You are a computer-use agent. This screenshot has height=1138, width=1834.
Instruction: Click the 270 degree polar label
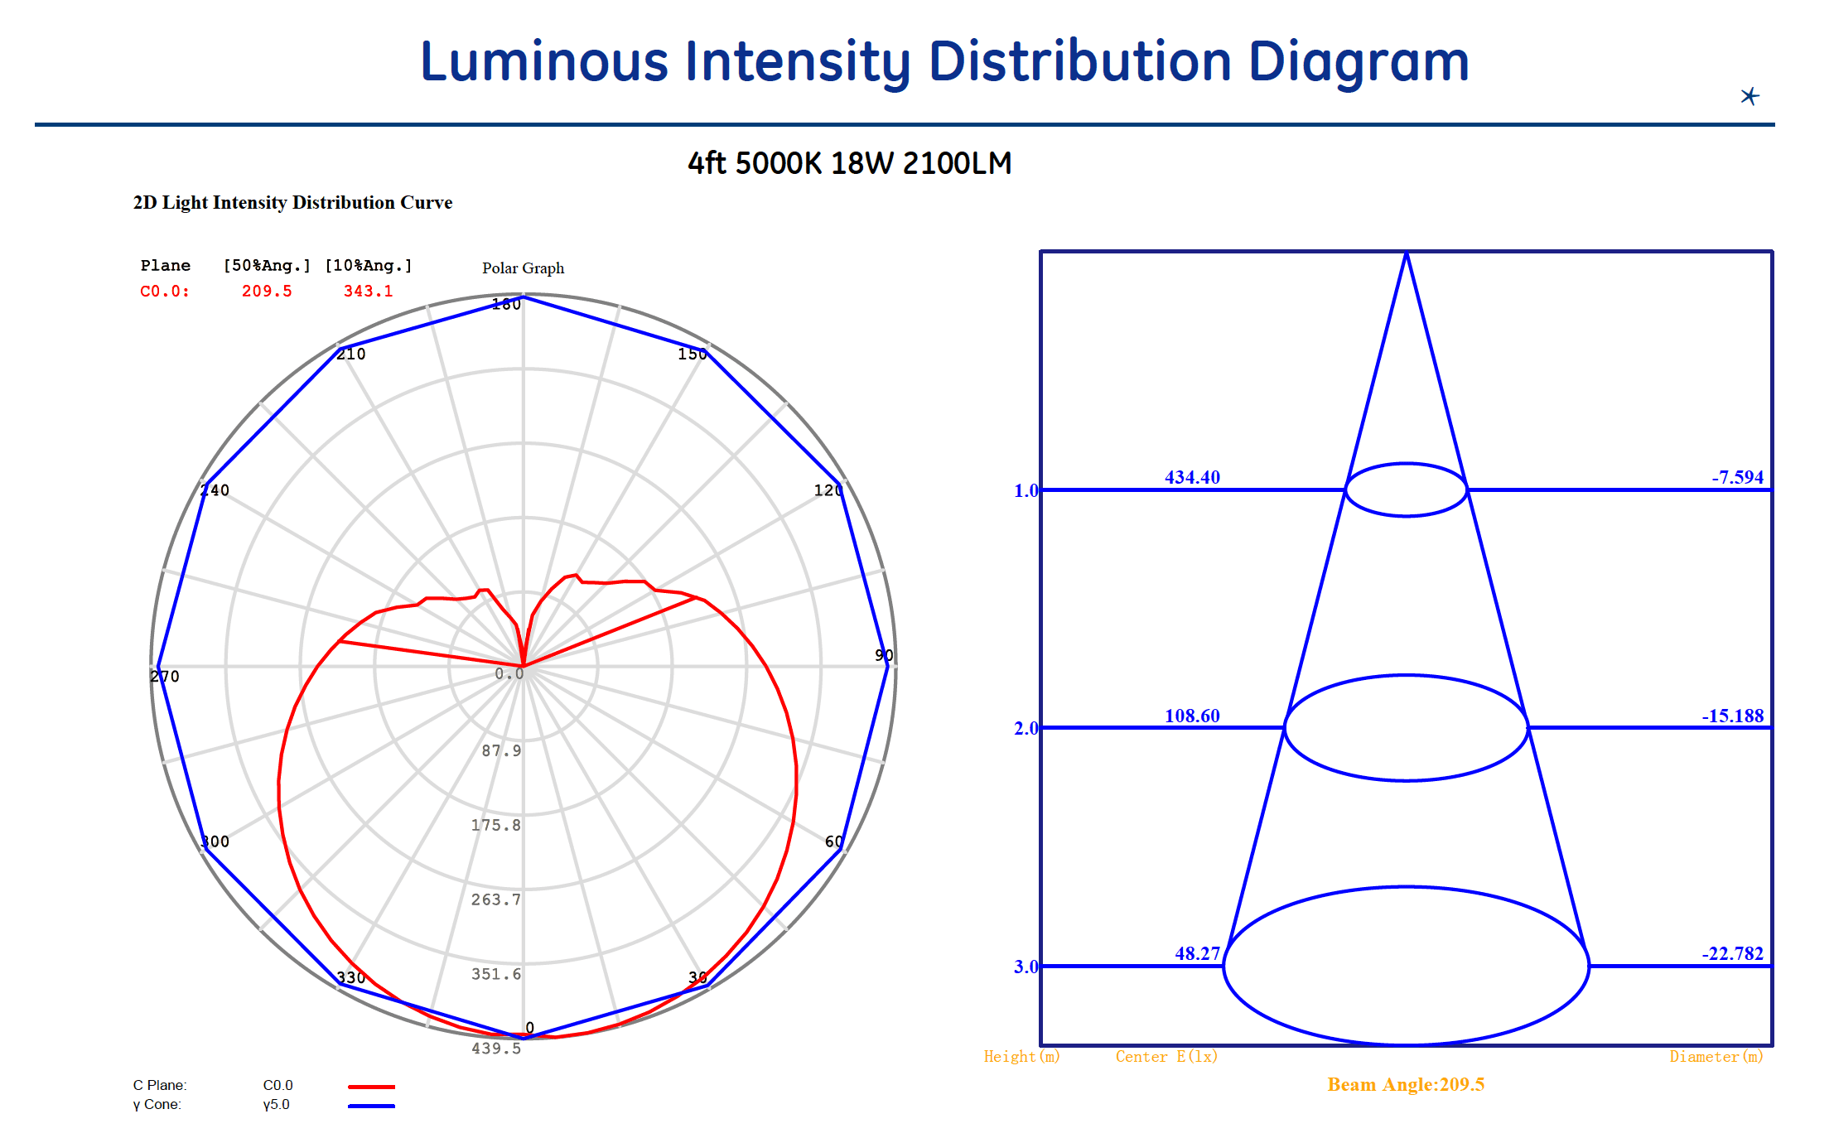(x=165, y=676)
